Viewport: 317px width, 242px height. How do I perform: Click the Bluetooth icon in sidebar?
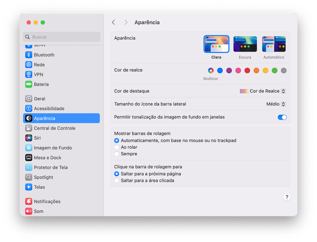pos(29,55)
